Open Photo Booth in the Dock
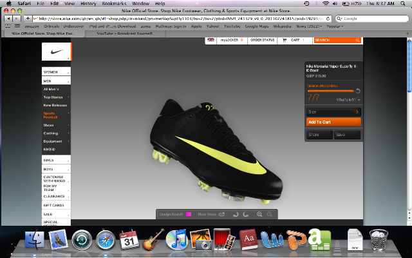412x258 pixels. pos(224,239)
